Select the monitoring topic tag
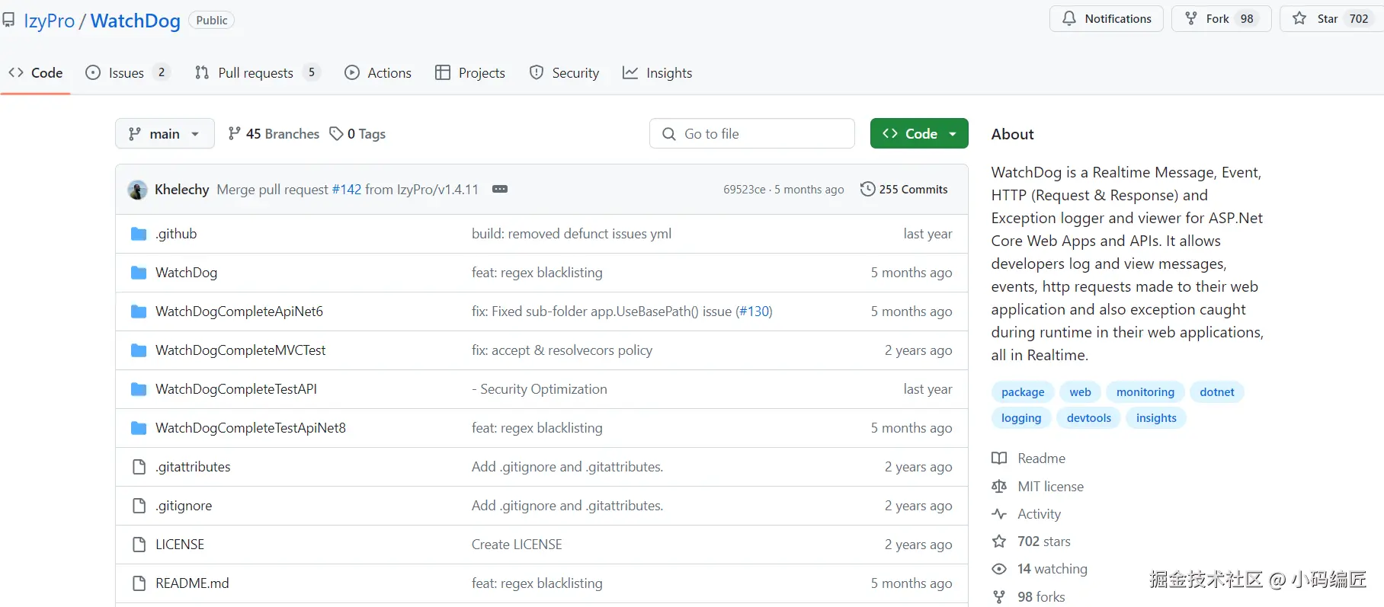The image size is (1384, 607). [x=1145, y=392]
